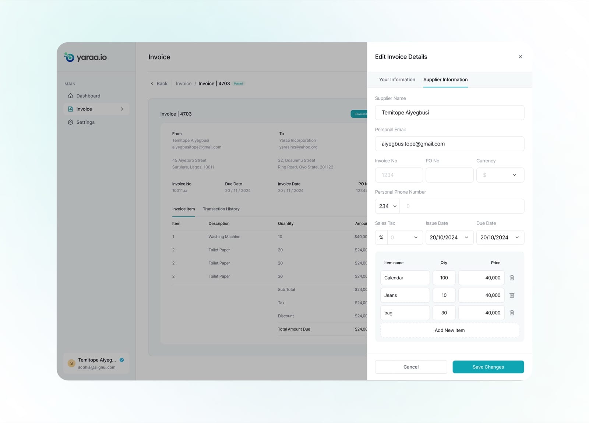Open the Transaction History tab
Image resolution: width=589 pixels, height=423 pixels.
(221, 209)
